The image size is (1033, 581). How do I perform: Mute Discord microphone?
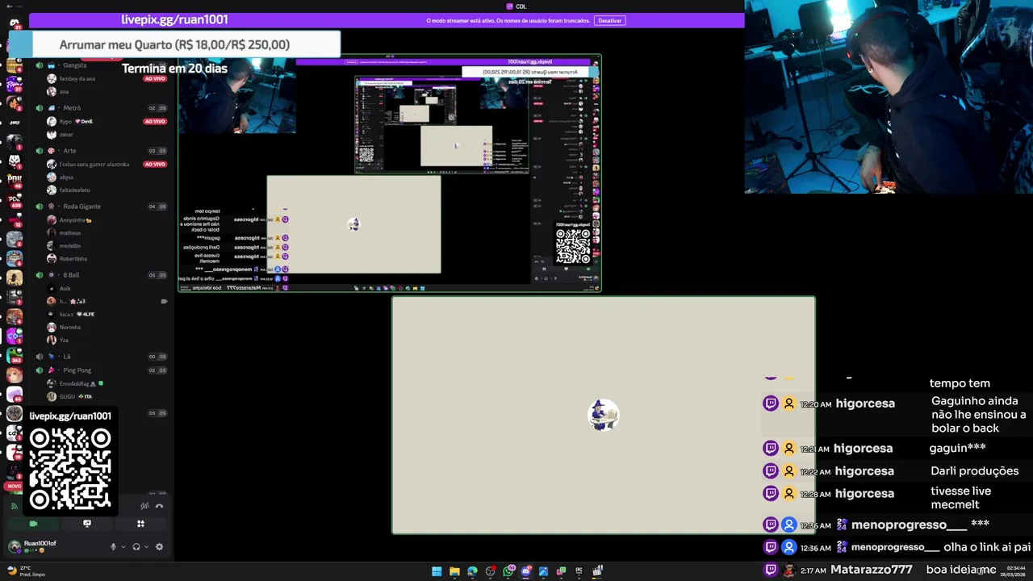pyautogui.click(x=113, y=546)
